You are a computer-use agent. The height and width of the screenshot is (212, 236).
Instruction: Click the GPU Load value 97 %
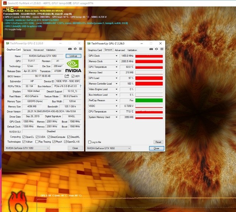[x=127, y=78]
